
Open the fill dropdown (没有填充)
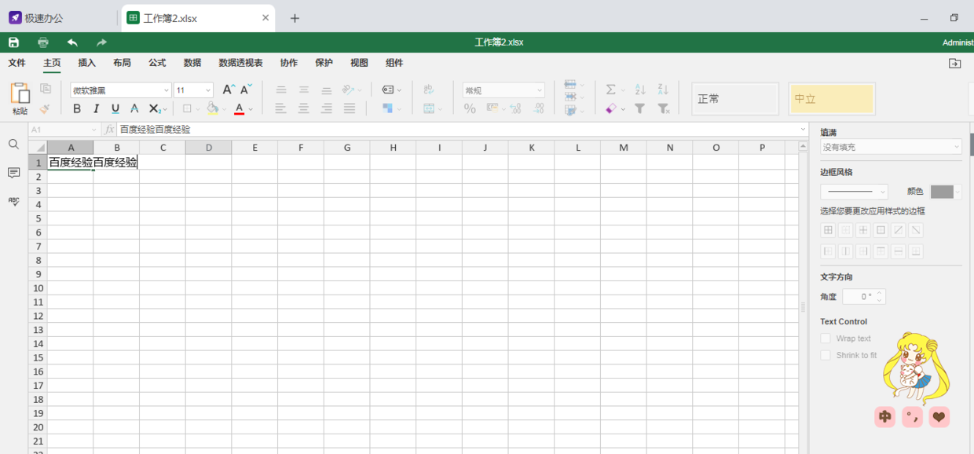891,147
